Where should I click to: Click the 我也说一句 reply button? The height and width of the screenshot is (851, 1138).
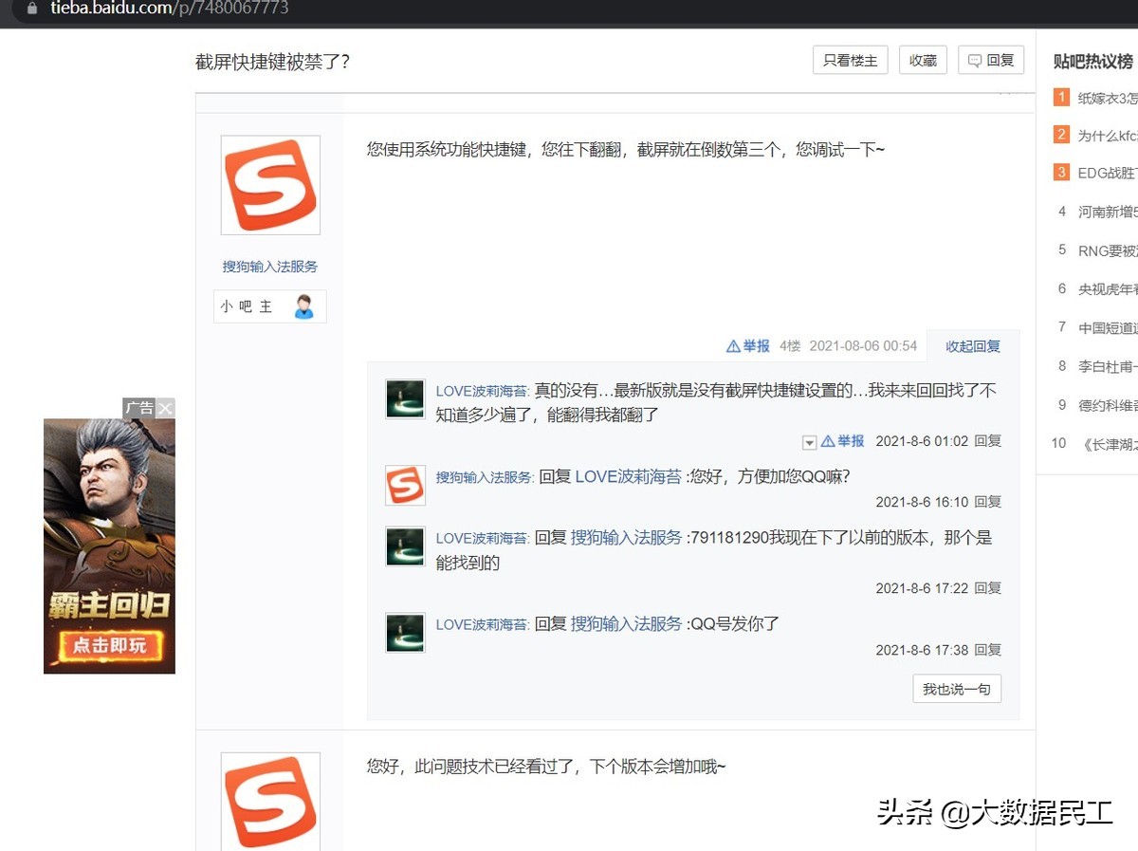(x=956, y=689)
